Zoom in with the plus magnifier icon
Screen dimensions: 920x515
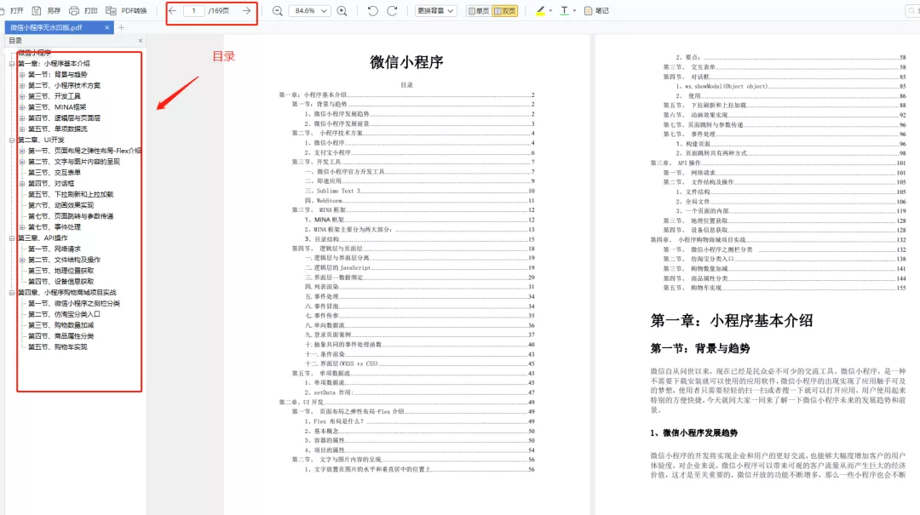(342, 11)
